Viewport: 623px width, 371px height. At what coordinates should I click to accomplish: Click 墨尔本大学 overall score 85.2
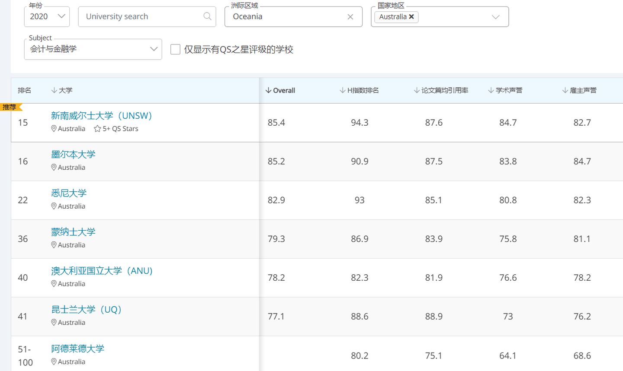(x=276, y=162)
